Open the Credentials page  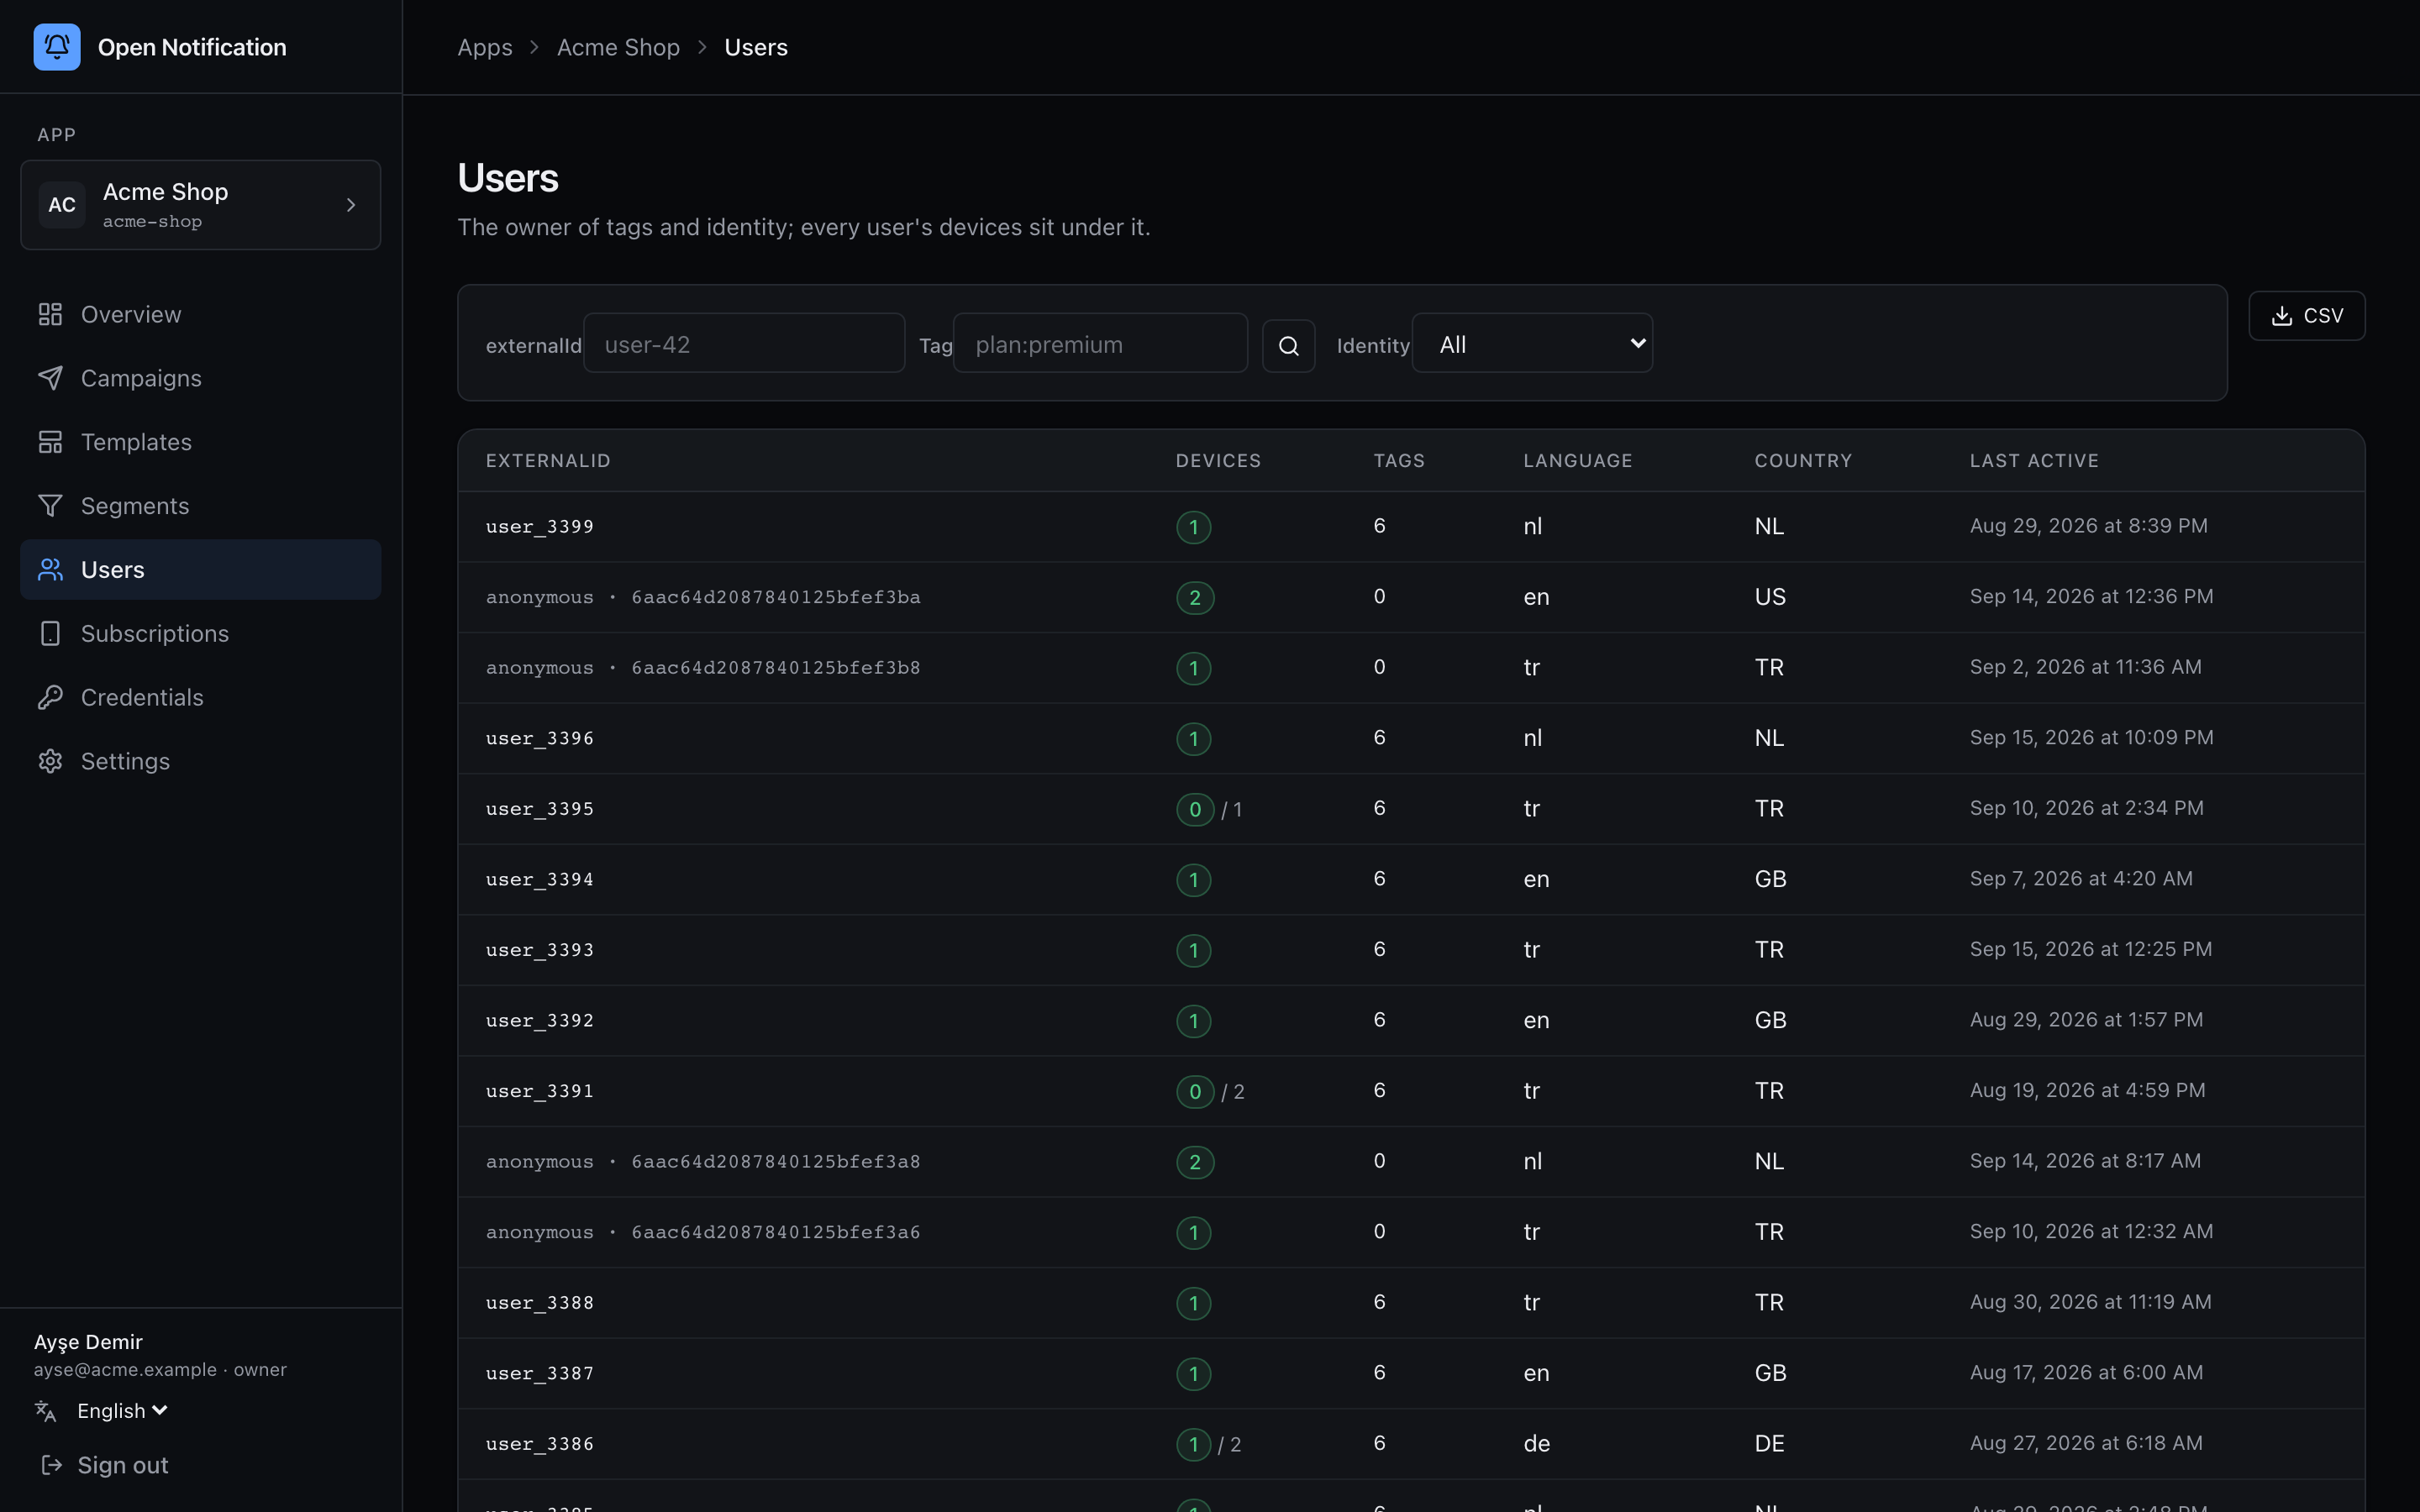(x=200, y=698)
